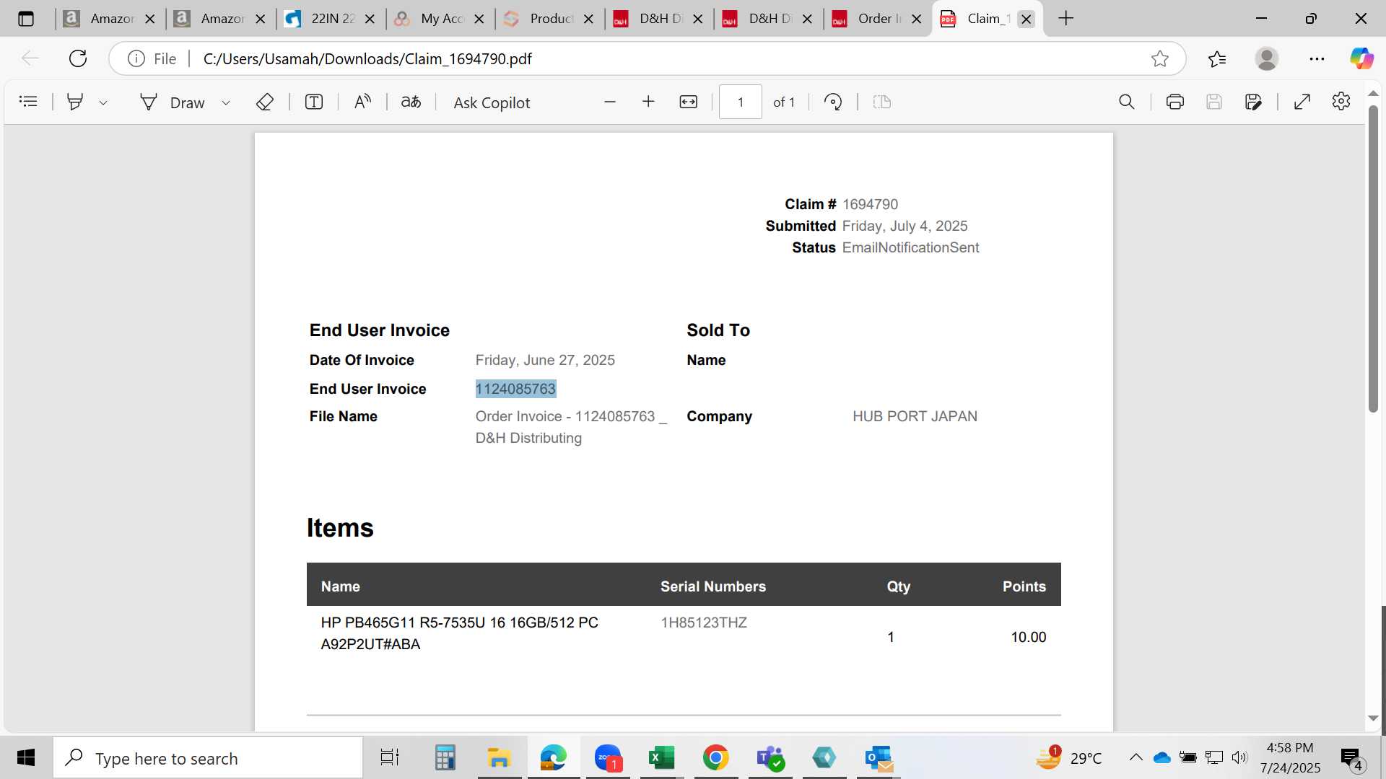Click the Translate icon
Viewport: 1386px width, 779px height.
tap(411, 102)
